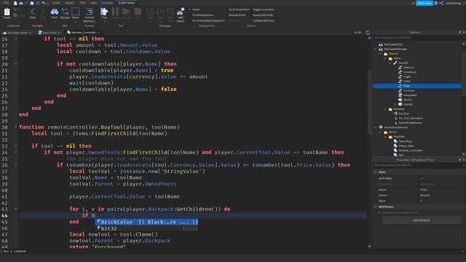The image size is (466, 262).
Task: Click the Add Watch binoculars icon
Action: click(181, 12)
